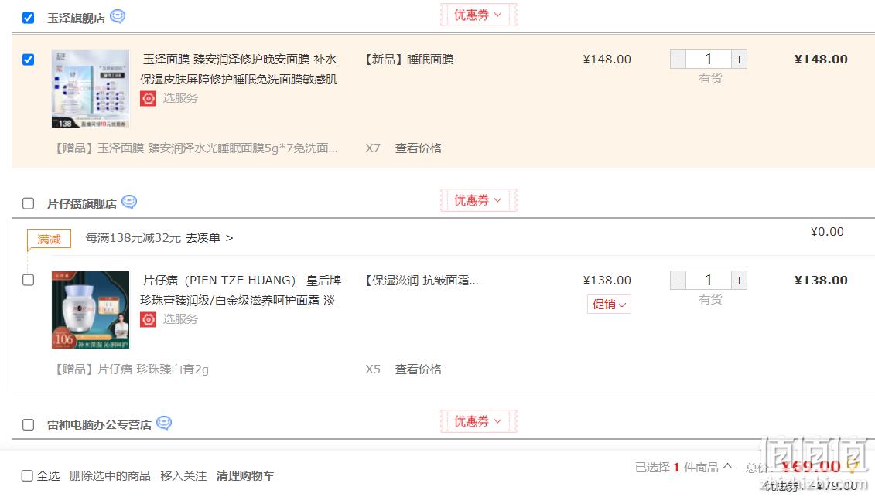
Task: Expand 优惠券 dropdown for 玉泽旗舰店
Action: (x=478, y=15)
